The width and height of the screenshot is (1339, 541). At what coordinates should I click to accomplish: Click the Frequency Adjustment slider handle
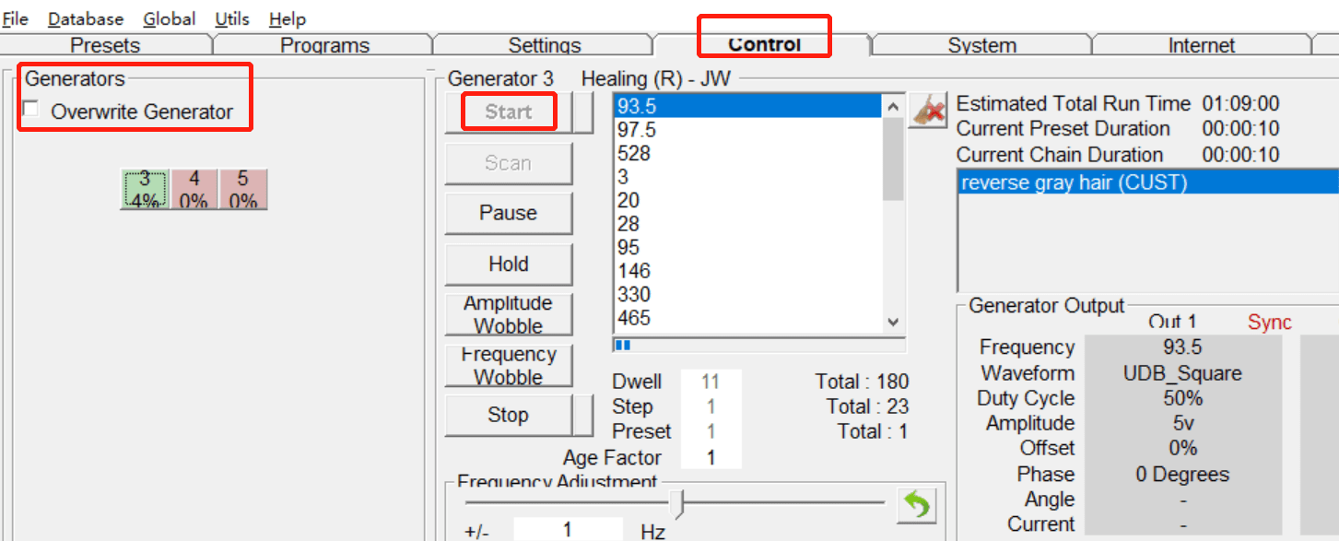681,503
